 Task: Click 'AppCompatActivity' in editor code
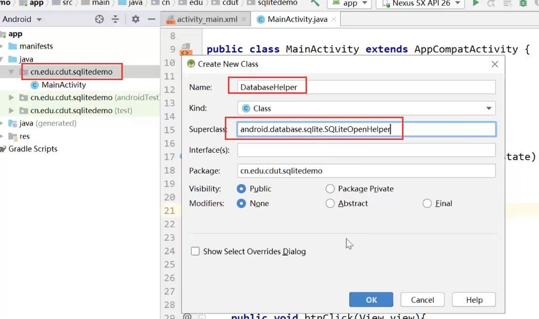pyautogui.click(x=466, y=49)
